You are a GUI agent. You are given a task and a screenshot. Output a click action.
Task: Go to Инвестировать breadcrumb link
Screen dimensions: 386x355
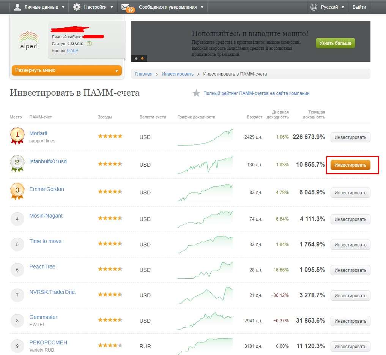click(178, 74)
